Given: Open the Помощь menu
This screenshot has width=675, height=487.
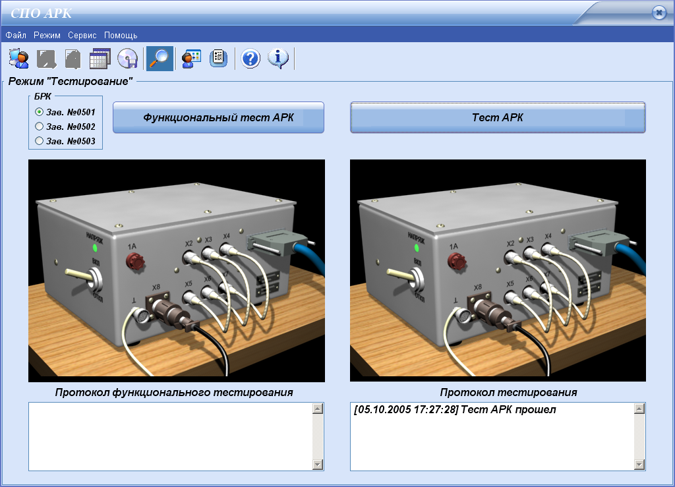Looking at the screenshot, I should coord(121,35).
